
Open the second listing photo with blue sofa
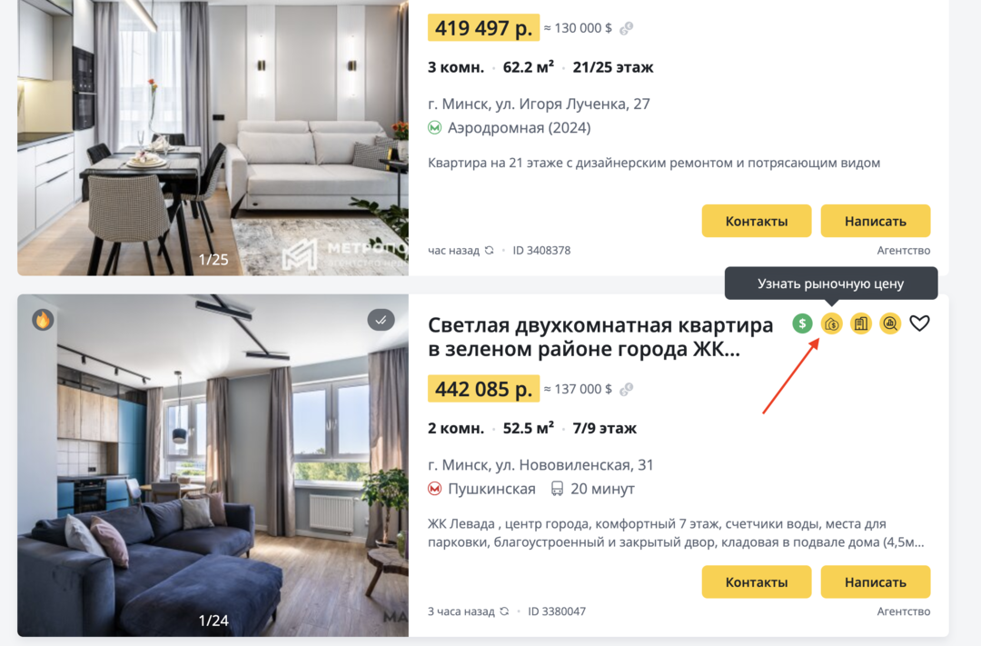213,466
